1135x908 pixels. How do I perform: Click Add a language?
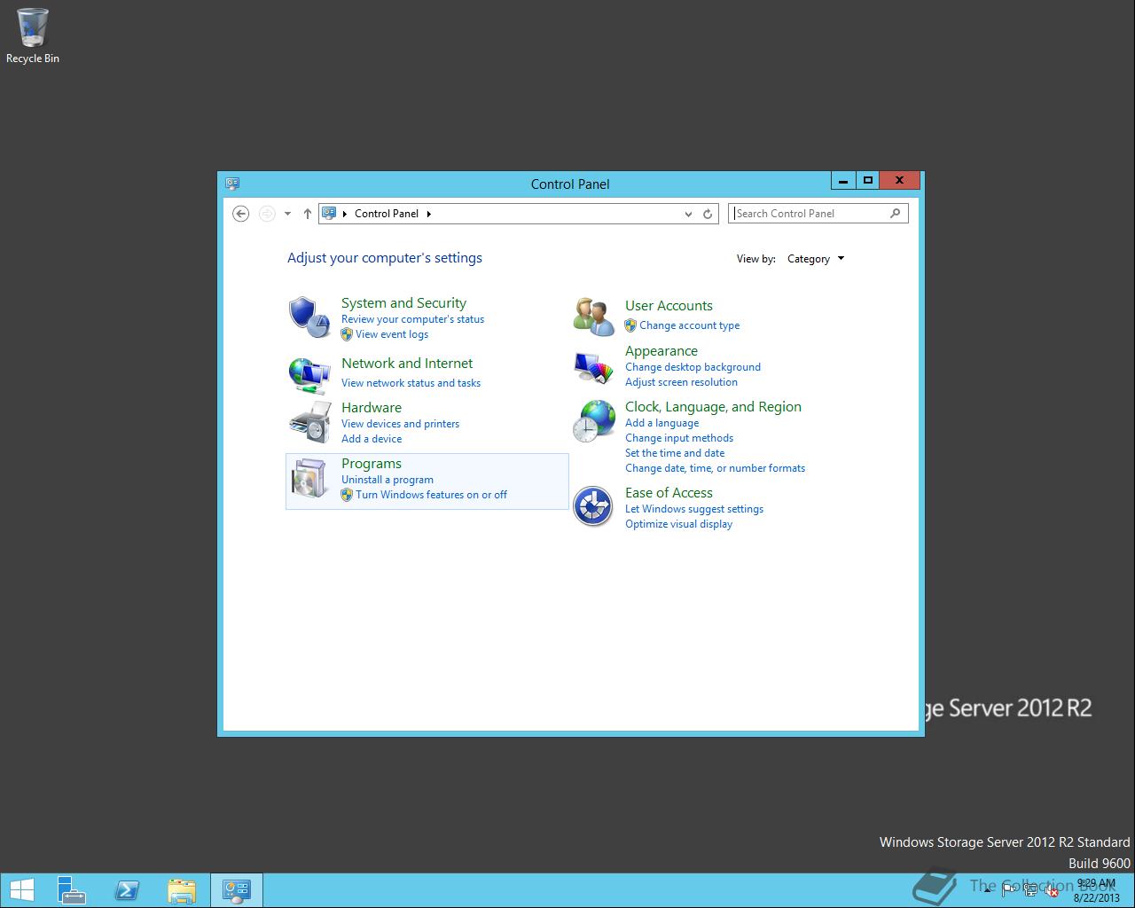coord(661,423)
